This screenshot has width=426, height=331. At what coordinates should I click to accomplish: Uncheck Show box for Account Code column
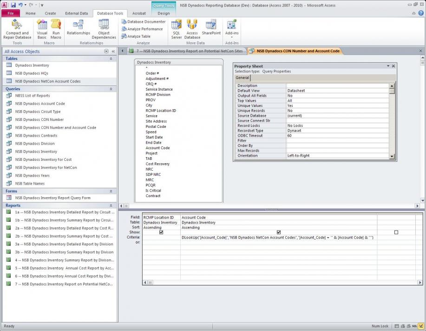coord(279,232)
